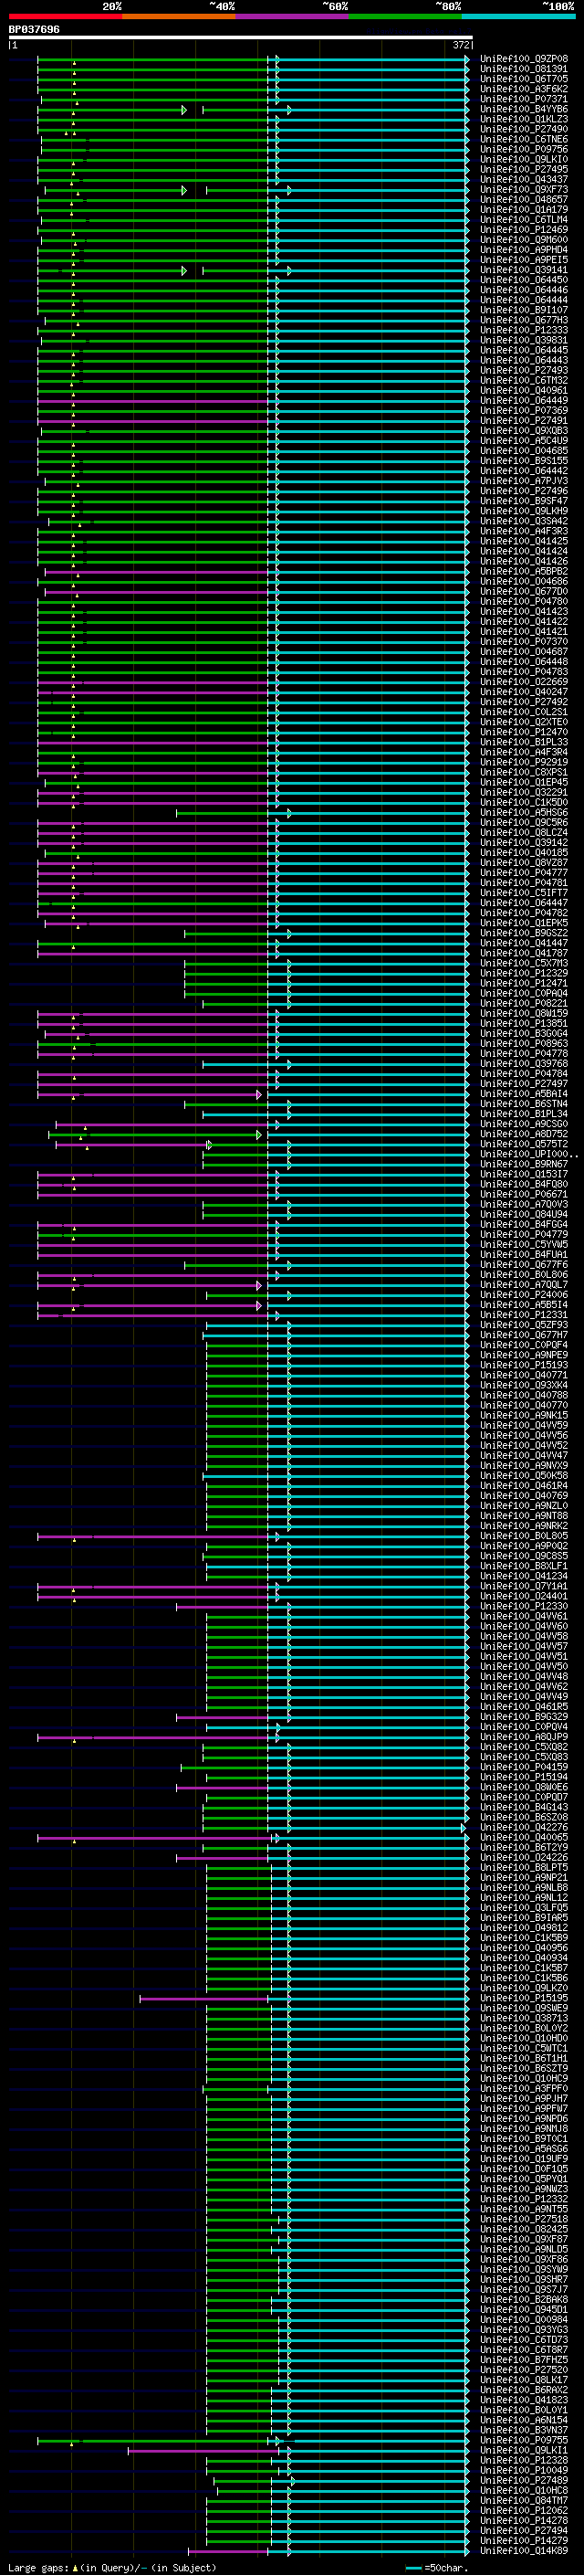
Task: Click the white query length bar ending at 372
Action: (241, 38)
